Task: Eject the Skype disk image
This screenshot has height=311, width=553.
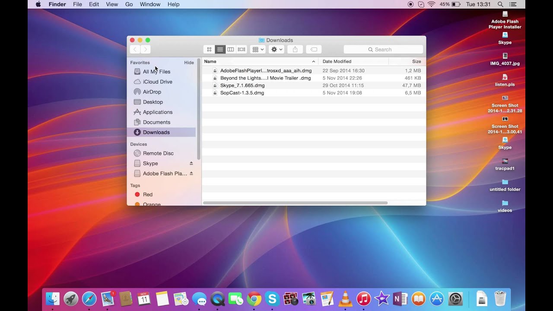Action: pos(191,163)
